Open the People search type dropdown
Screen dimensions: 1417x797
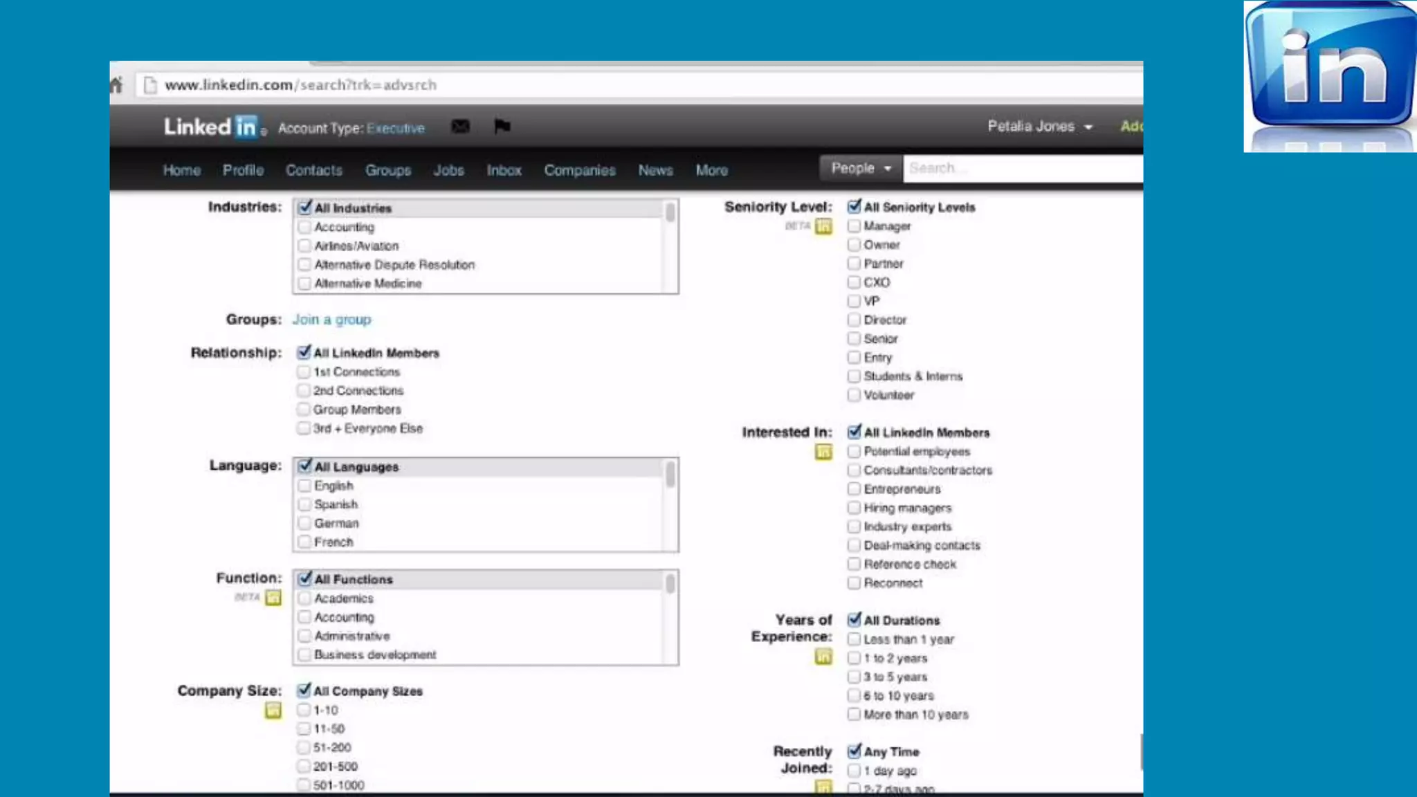click(x=861, y=168)
